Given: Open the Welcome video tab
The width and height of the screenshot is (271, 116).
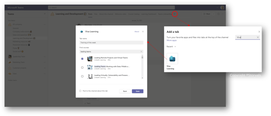Looking at the screenshot, I should 121,14.
